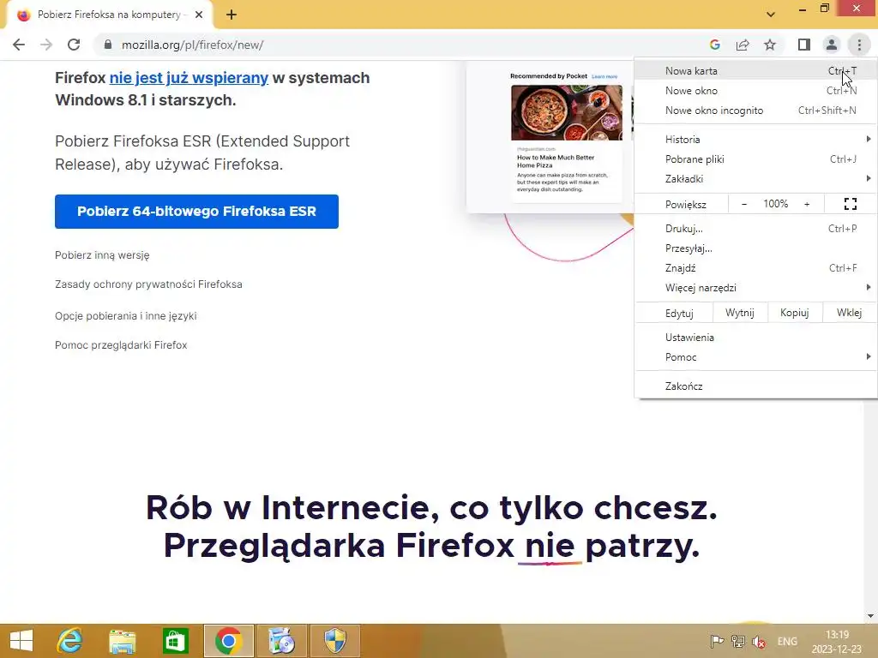Click the padlock site info icon
This screenshot has width=878, height=658.
pos(108,45)
